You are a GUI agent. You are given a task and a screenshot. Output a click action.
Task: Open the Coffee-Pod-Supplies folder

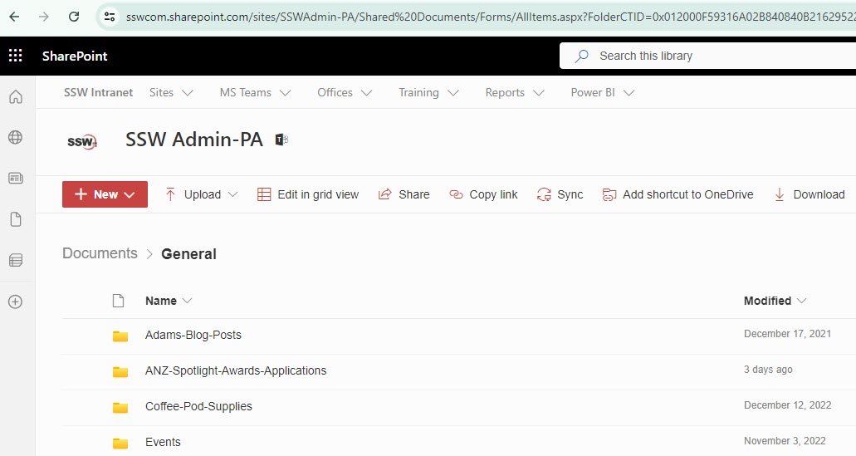(x=198, y=406)
